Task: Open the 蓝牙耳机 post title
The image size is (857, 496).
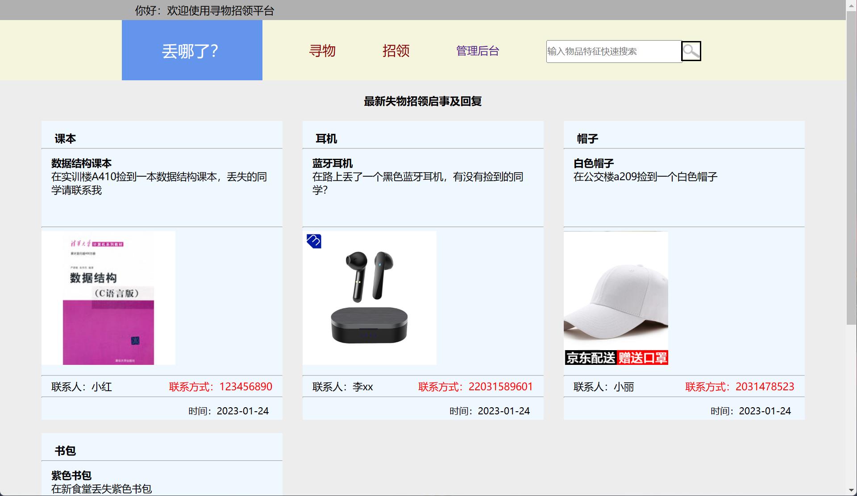Action: tap(332, 163)
